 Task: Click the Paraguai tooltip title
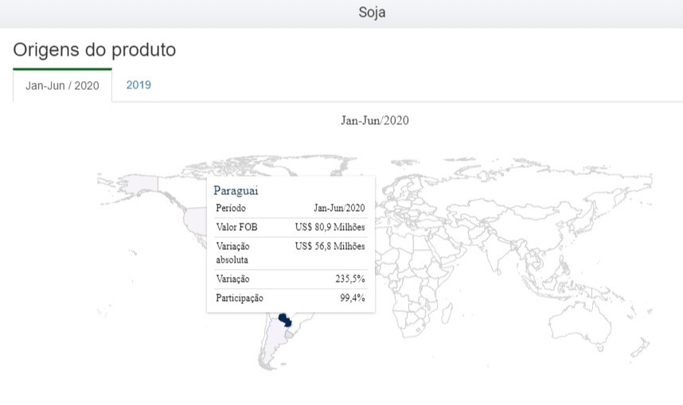click(x=236, y=191)
